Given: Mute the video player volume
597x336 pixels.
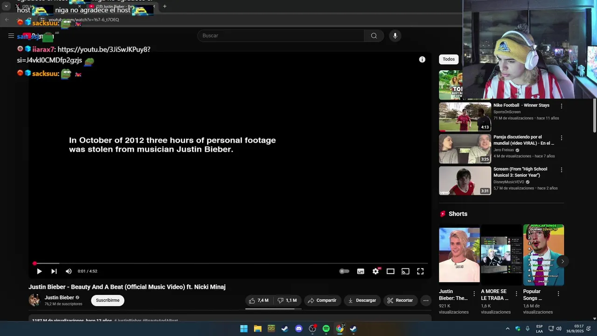Looking at the screenshot, I should tap(69, 271).
